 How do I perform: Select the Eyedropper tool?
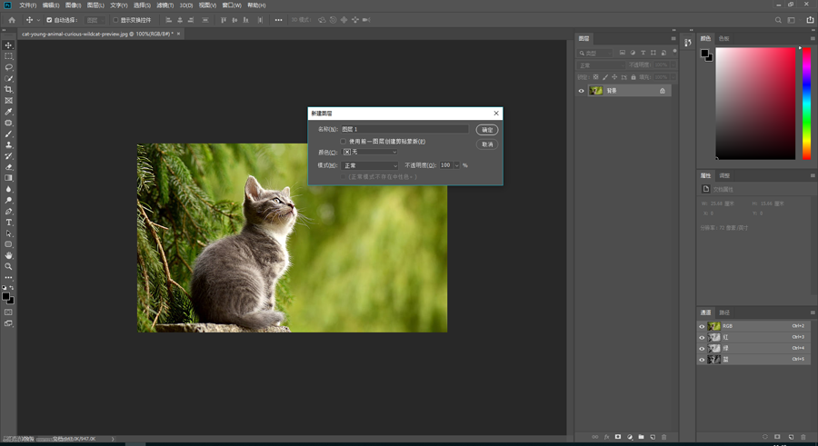tap(8, 112)
